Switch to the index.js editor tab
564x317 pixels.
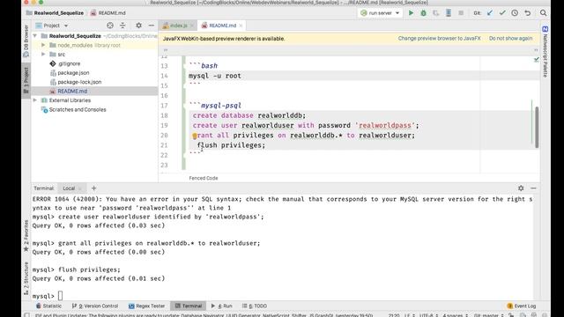(x=178, y=26)
